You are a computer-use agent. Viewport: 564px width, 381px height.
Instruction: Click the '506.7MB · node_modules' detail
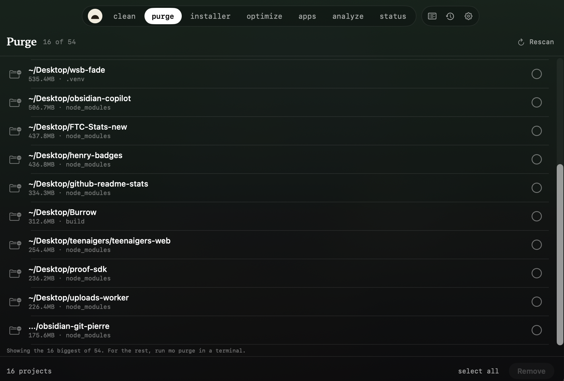point(69,108)
